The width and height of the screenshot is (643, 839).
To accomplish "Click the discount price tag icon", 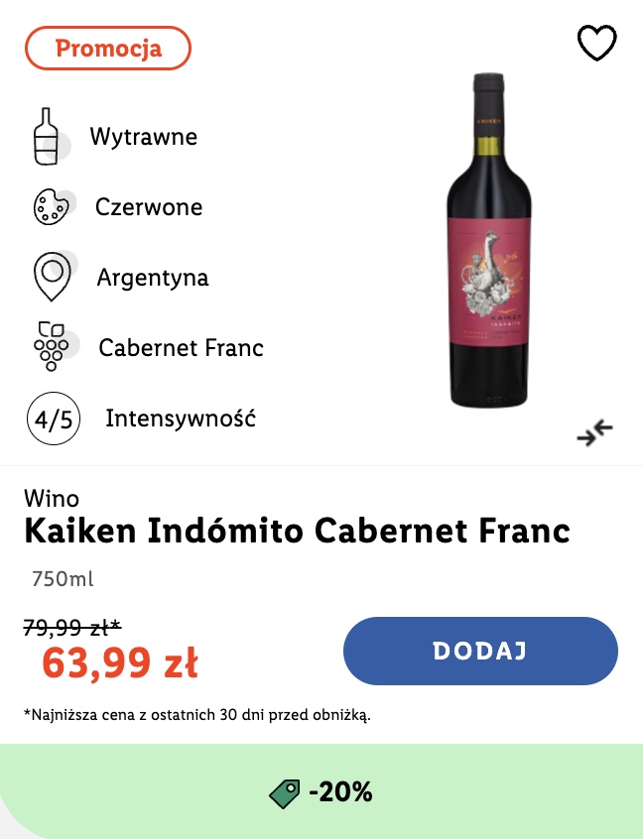I will [285, 793].
